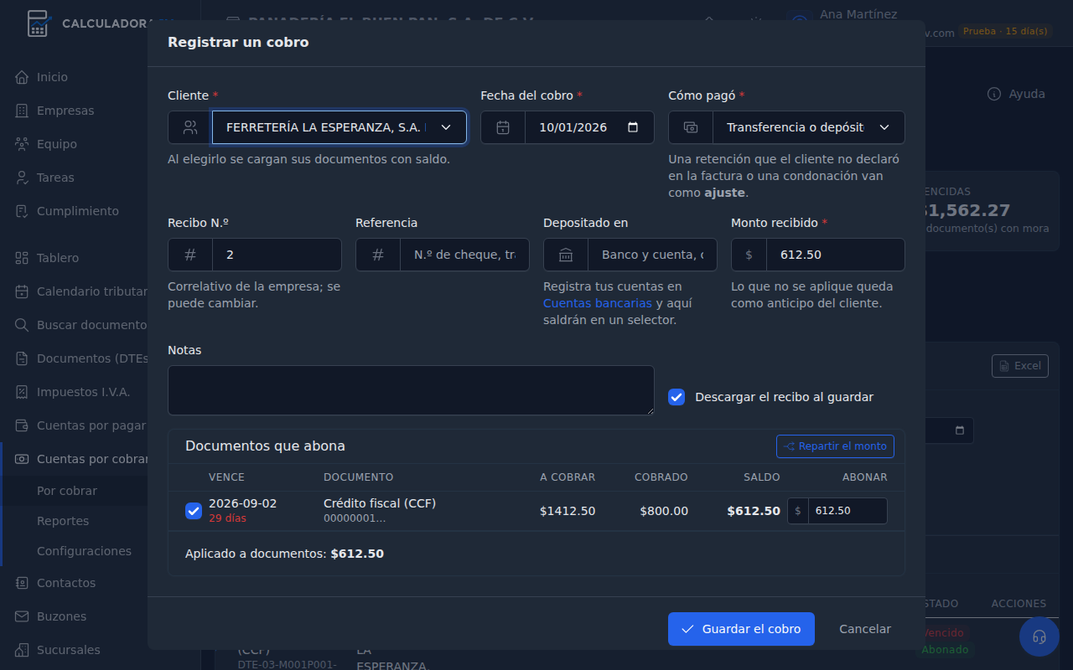Click the Impuestos I.V.A. icon in sidebar

(22, 392)
